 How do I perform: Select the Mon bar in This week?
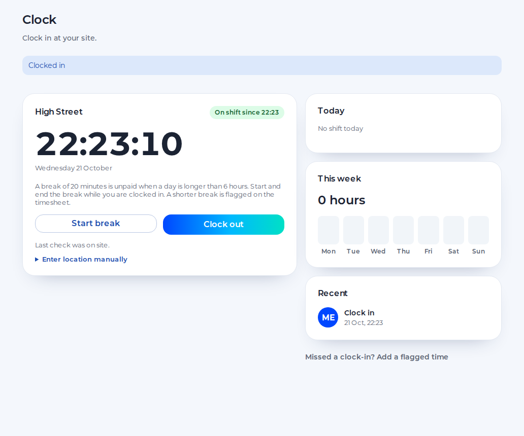click(329, 230)
